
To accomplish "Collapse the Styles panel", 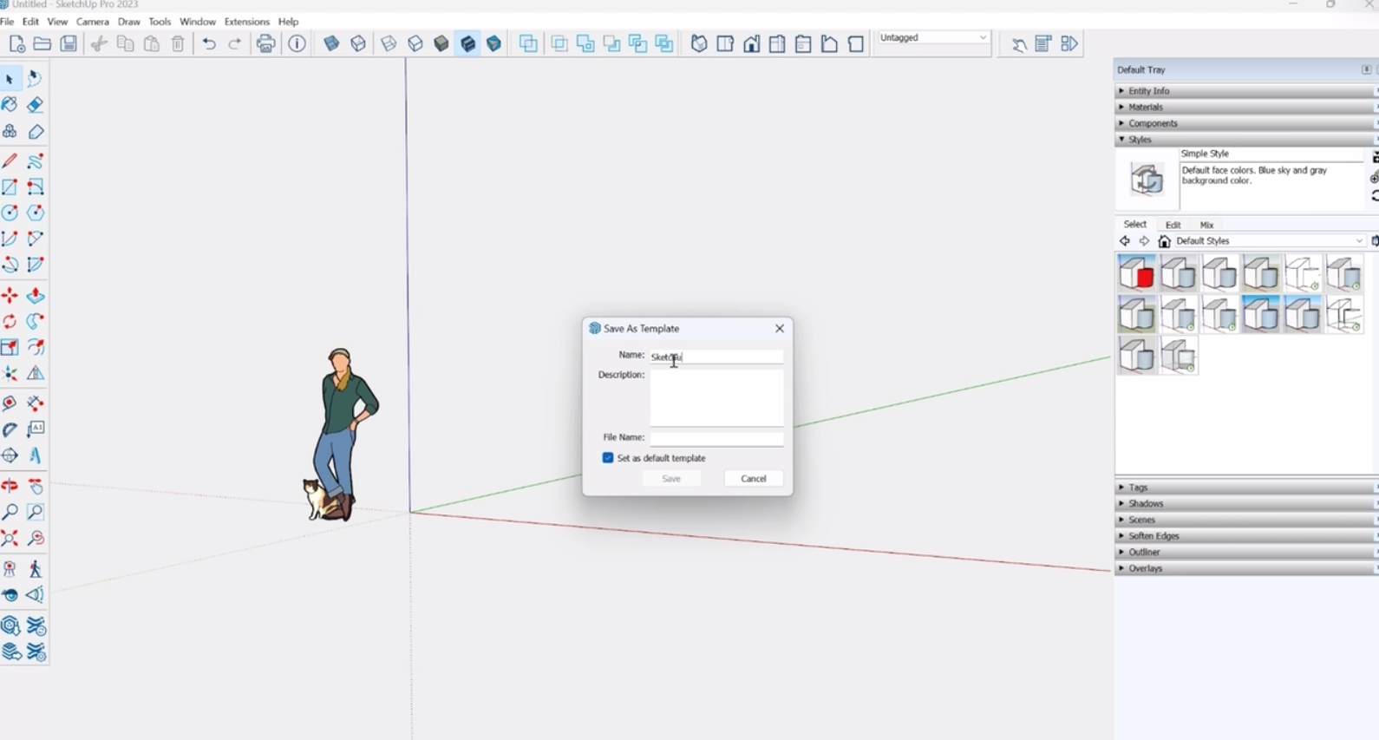I will [1140, 140].
